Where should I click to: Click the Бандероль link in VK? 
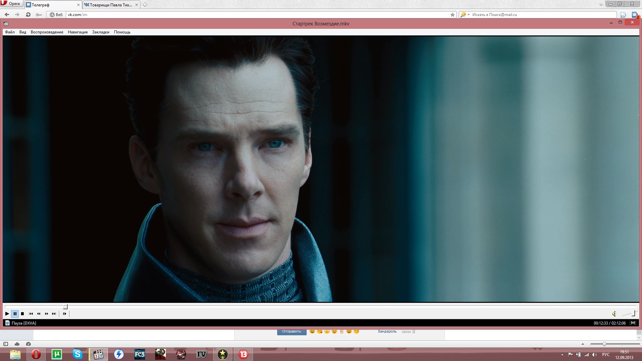(x=387, y=332)
